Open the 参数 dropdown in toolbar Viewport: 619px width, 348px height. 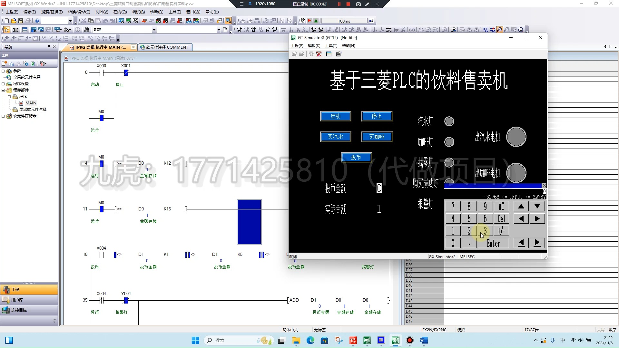pyautogui.click(x=154, y=30)
